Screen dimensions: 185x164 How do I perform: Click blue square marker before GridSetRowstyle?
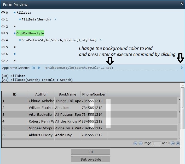pos(15,33)
